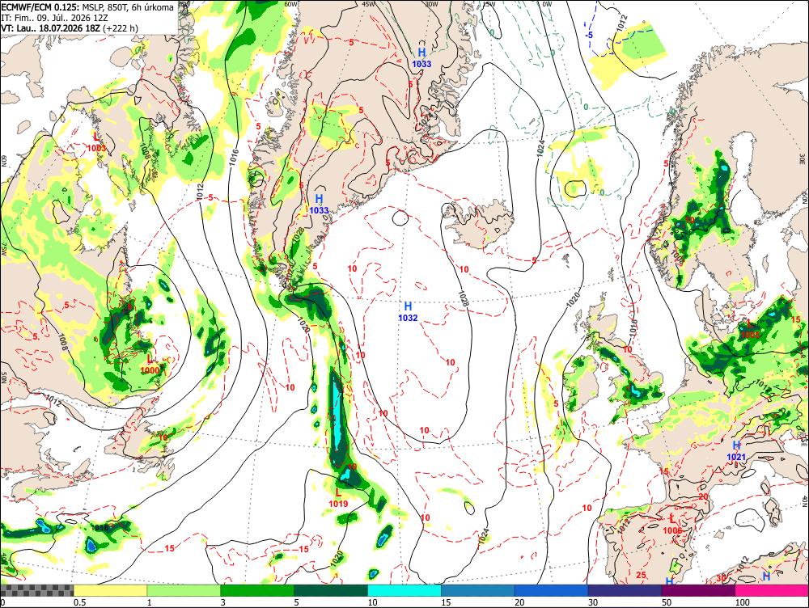Image resolution: width=809 pixels, height=608 pixels.
Task: Click the dark indigo 30–50 mm legend swatch
Action: tap(625, 590)
